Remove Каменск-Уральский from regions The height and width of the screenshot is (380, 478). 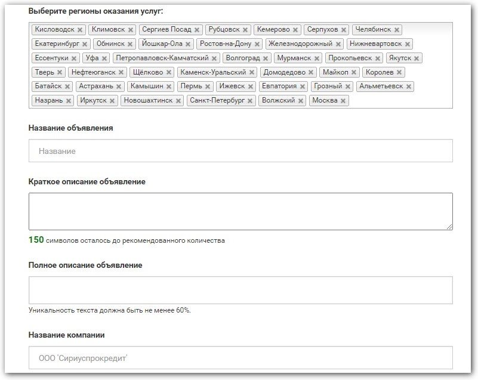(252, 73)
